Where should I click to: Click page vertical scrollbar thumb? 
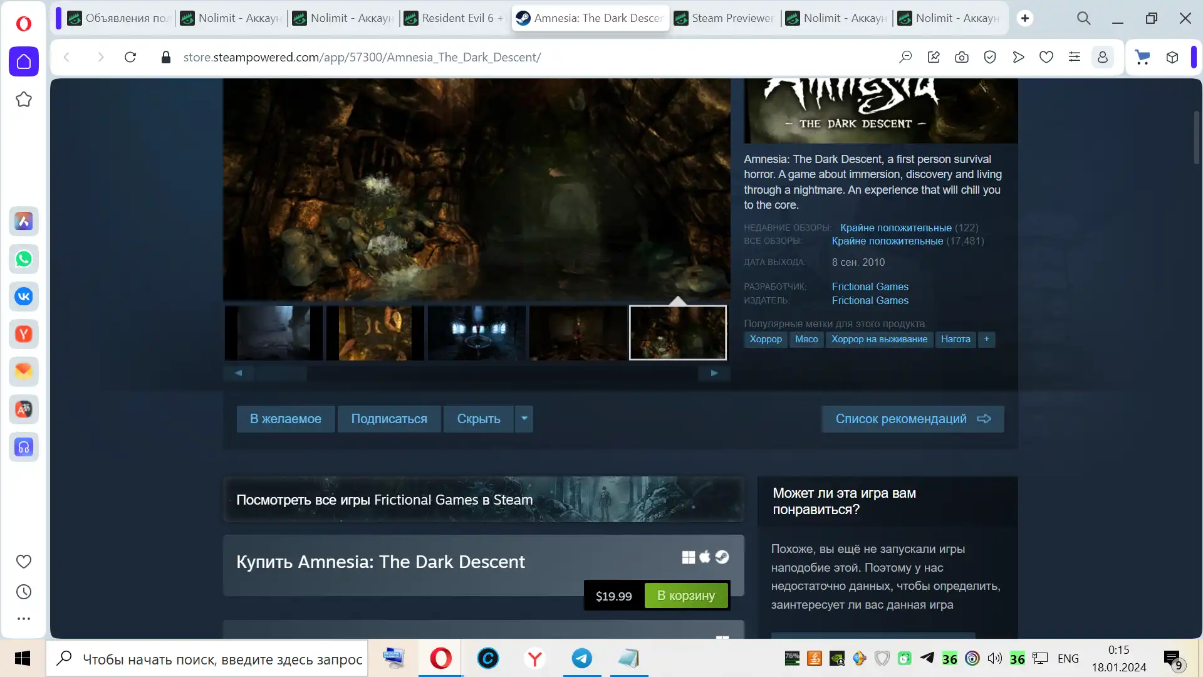(x=1196, y=137)
